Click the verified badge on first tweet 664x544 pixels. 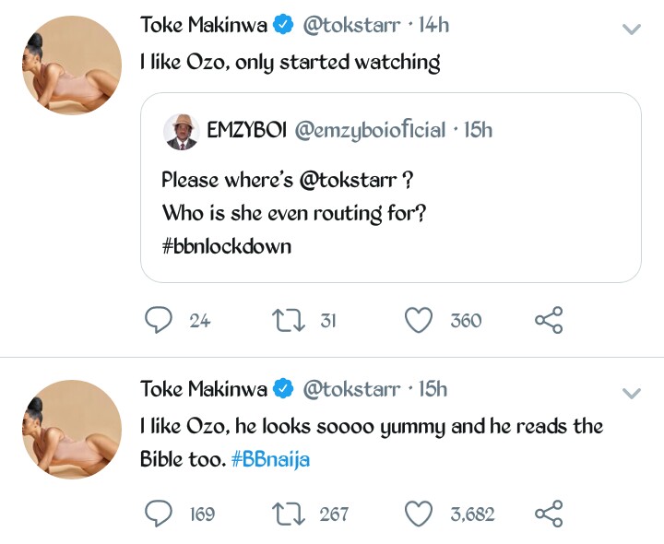[284, 26]
